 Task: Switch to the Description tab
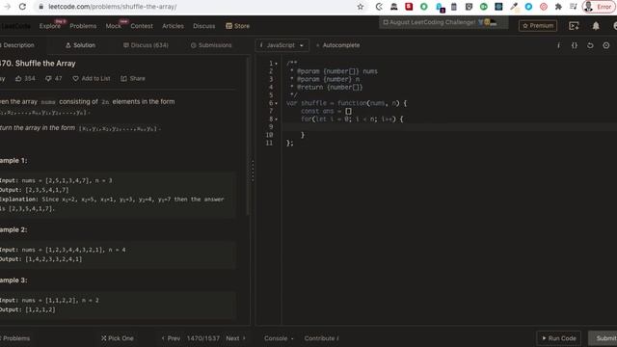(17, 45)
